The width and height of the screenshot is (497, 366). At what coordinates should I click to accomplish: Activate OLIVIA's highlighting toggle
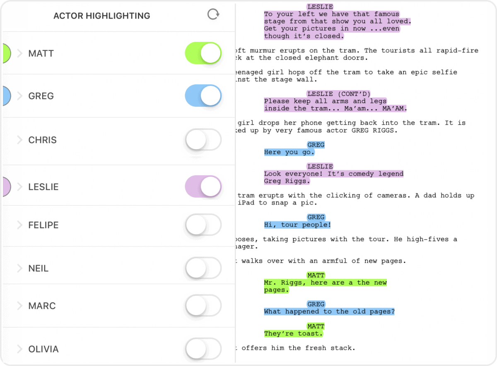pyautogui.click(x=203, y=349)
